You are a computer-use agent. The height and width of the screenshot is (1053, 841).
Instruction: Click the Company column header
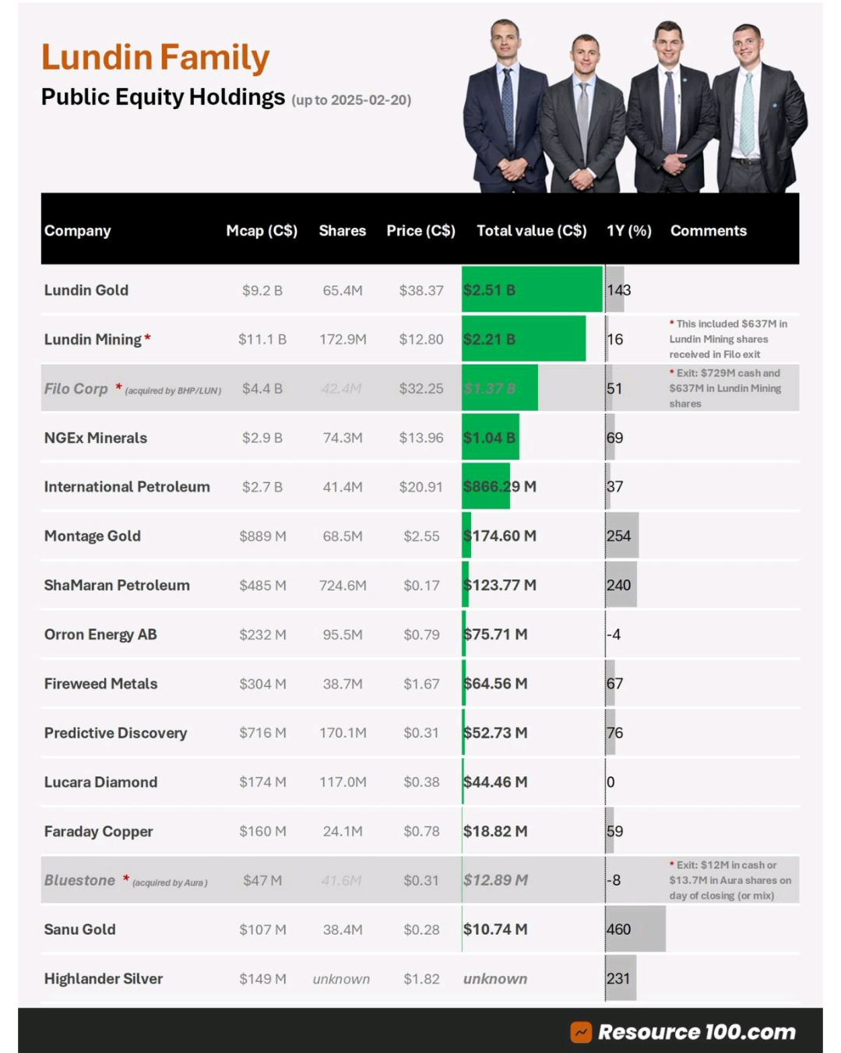point(77,231)
